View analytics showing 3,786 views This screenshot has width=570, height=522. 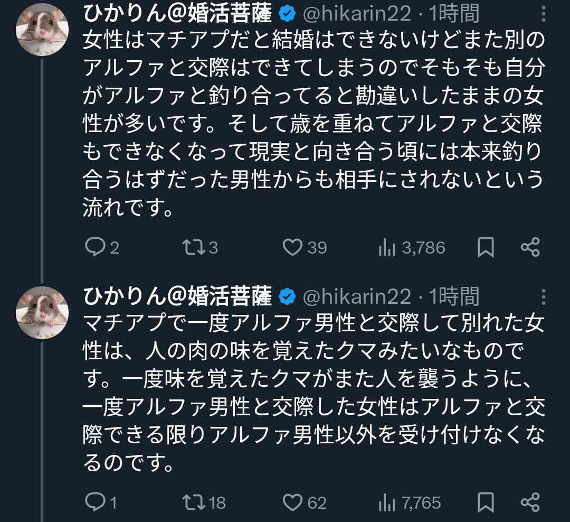coord(387,247)
